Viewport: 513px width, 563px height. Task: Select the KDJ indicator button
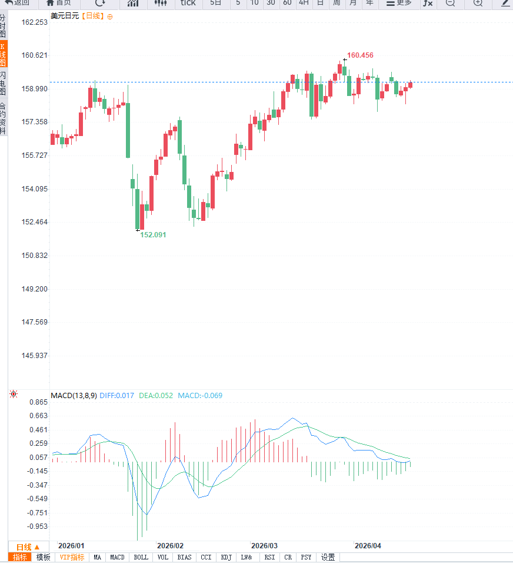click(226, 557)
